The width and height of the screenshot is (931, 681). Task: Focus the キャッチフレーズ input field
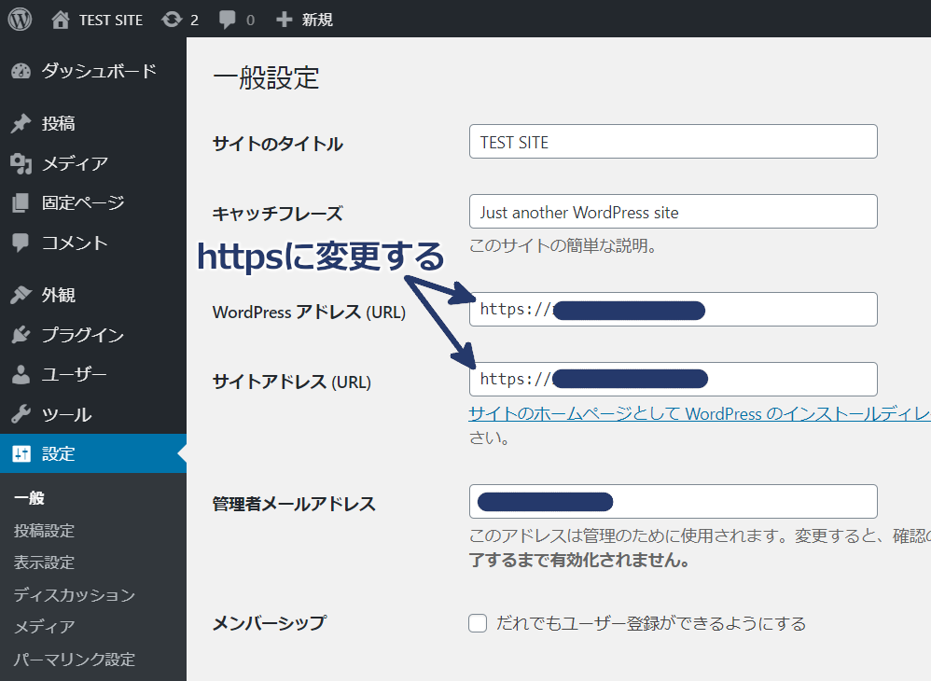[674, 212]
